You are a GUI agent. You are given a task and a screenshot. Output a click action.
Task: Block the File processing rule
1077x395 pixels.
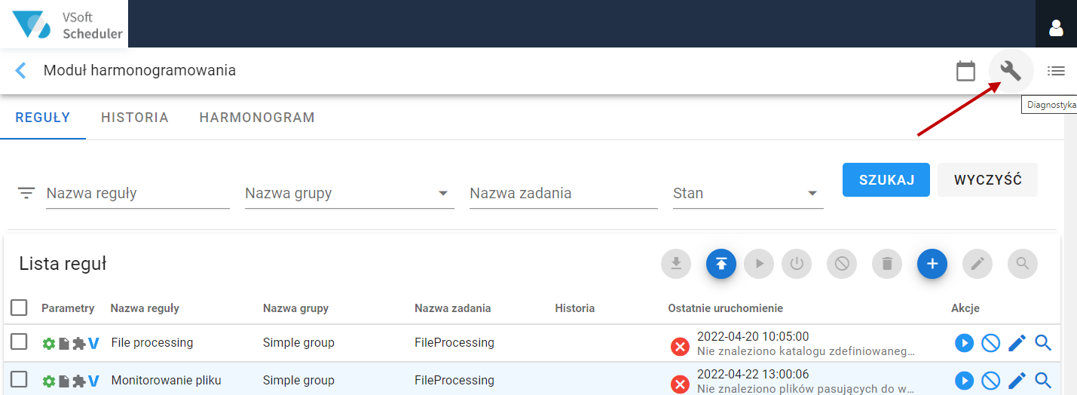click(990, 344)
